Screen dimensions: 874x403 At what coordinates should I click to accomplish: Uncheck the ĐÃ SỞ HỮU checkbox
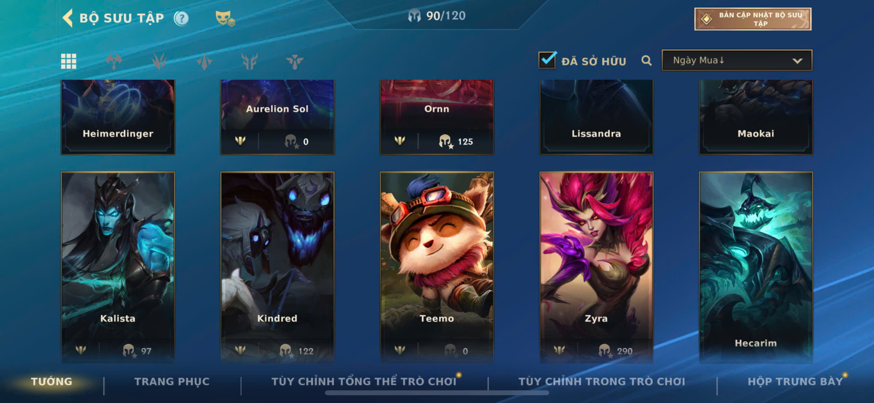547,60
